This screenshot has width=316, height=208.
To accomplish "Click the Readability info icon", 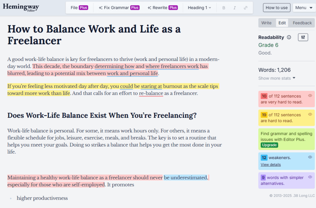I will tap(289, 37).
